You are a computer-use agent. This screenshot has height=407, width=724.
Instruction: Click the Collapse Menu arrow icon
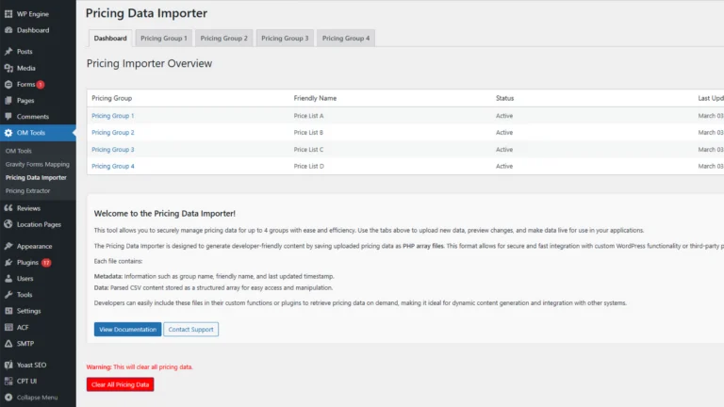coord(8,398)
